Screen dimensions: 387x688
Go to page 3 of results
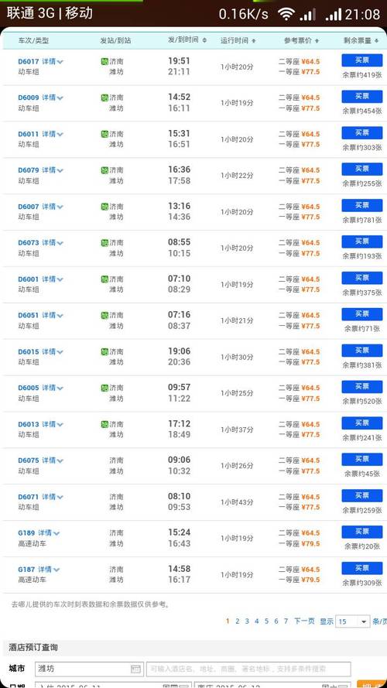pyautogui.click(x=247, y=621)
